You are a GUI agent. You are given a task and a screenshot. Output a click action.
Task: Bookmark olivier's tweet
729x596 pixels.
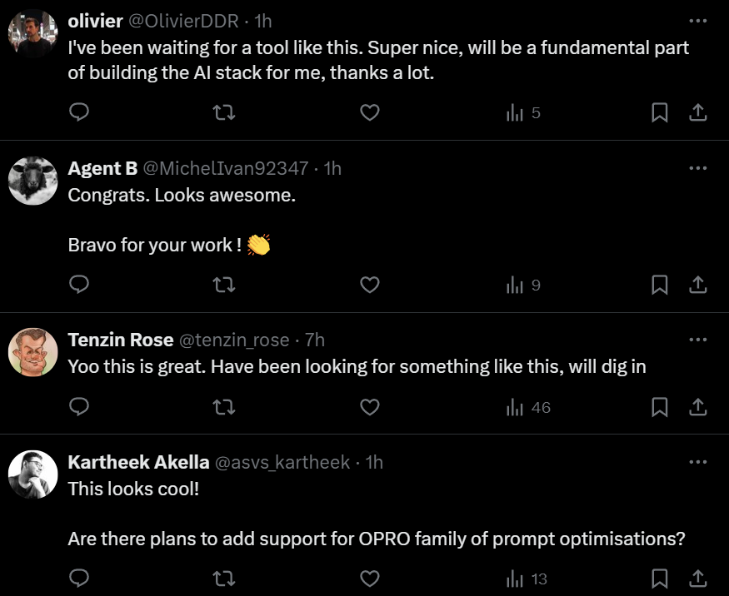(x=659, y=112)
